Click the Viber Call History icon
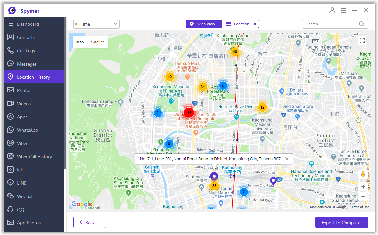 pyautogui.click(x=10, y=156)
